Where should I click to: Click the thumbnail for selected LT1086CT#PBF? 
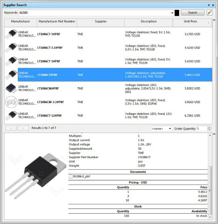(11, 75)
